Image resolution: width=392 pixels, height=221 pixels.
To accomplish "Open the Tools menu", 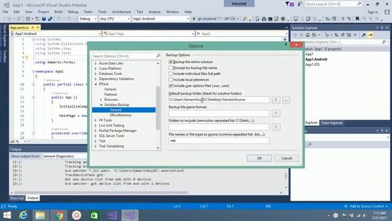I will tap(102, 12).
